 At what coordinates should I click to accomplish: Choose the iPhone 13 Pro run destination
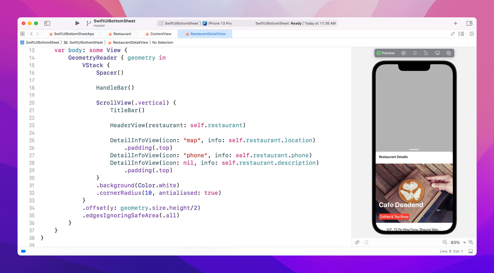pyautogui.click(x=217, y=23)
